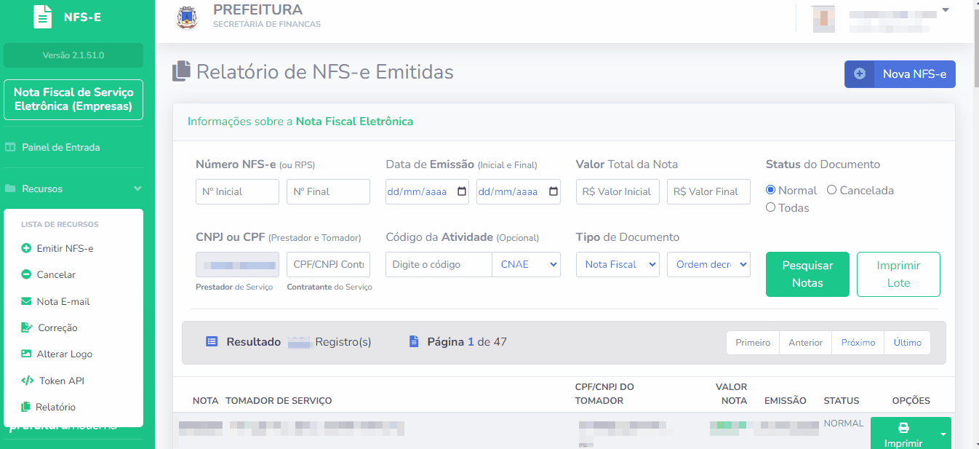
Task: Select the Todas status radio button
Action: 771,207
